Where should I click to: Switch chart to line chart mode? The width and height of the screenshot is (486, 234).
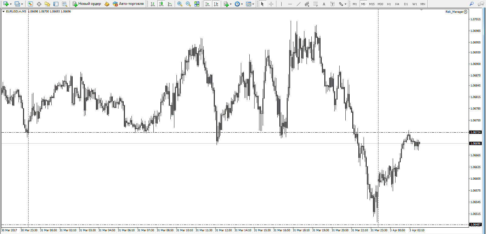(x=170, y=4)
